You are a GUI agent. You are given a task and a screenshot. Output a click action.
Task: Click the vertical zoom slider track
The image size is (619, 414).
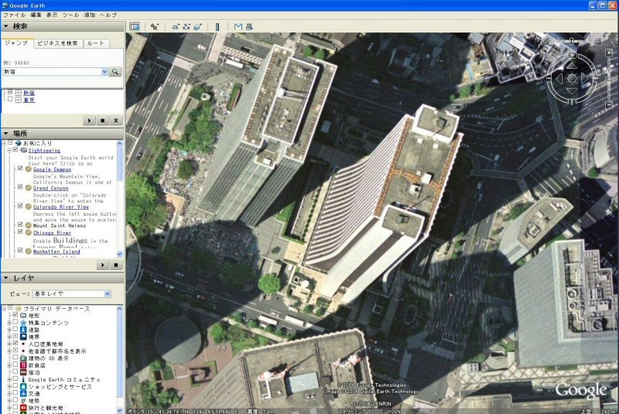609,79
